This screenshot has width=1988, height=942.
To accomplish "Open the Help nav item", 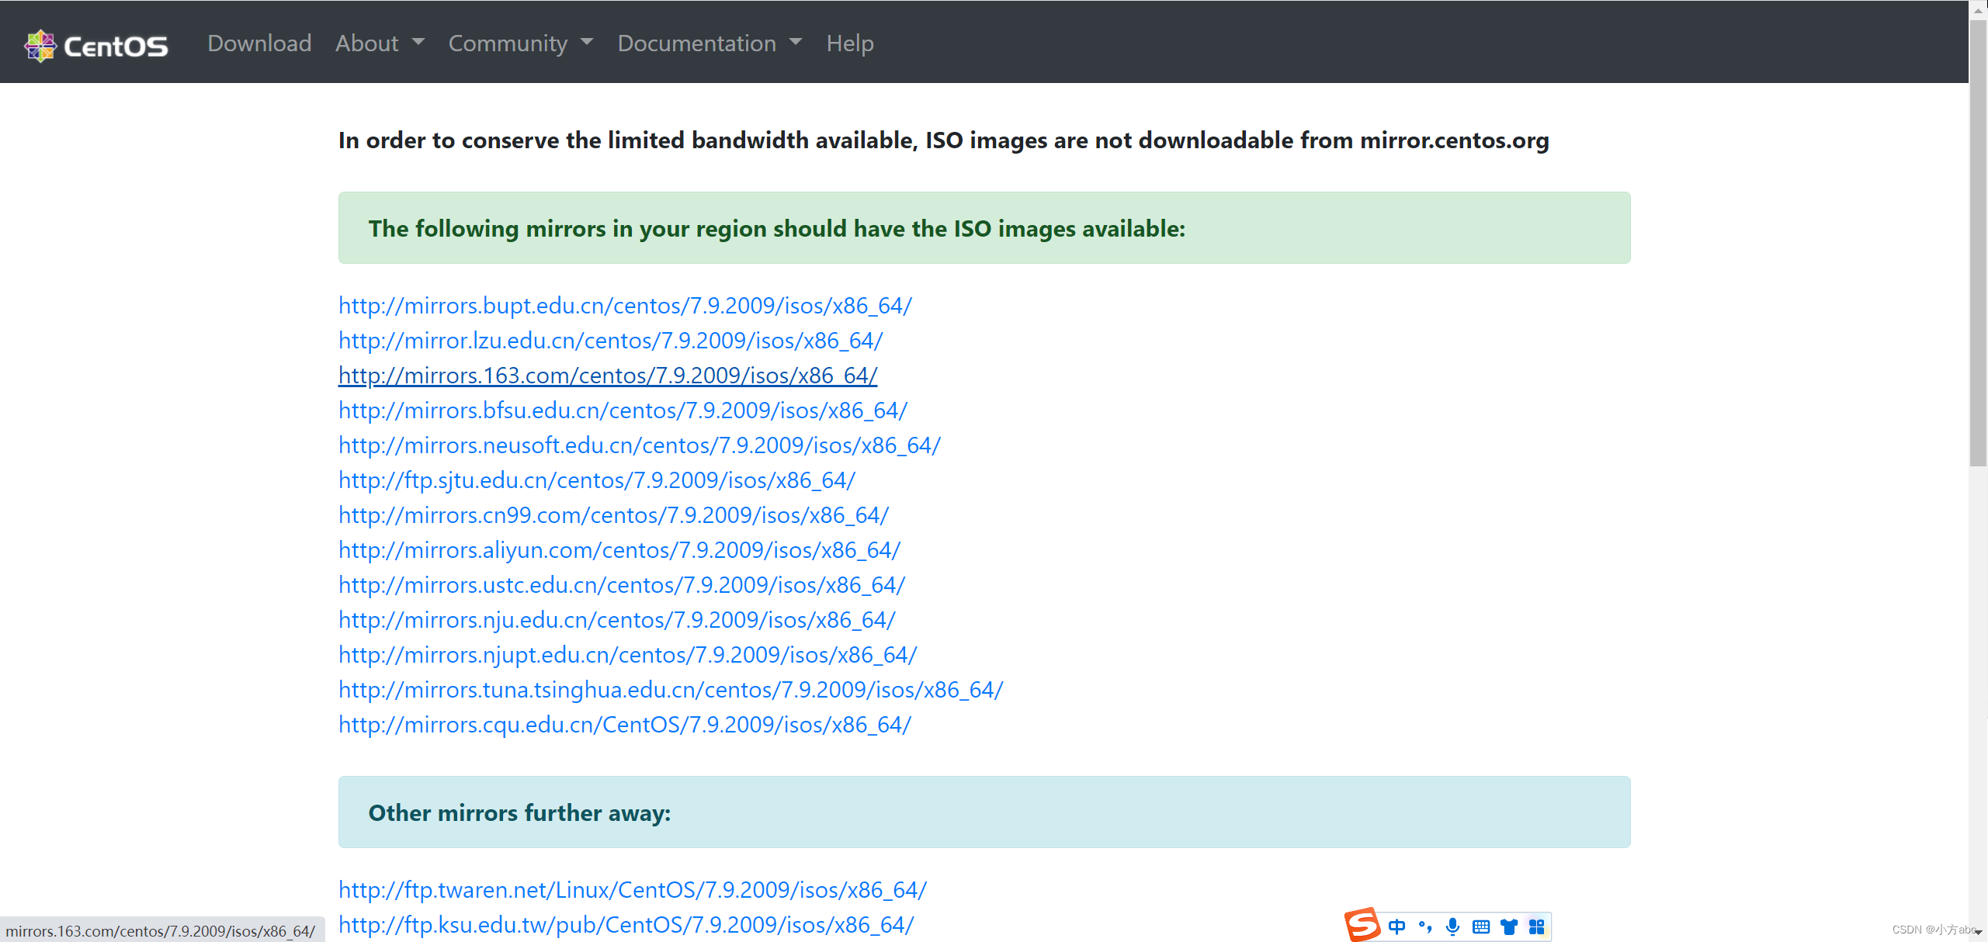I will click(850, 43).
